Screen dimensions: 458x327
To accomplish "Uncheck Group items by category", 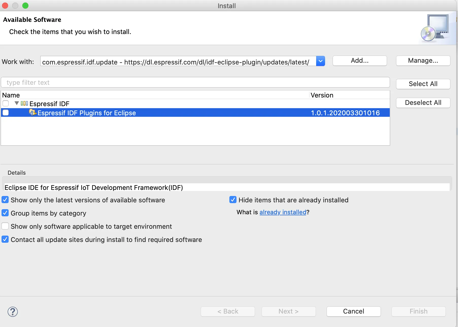I will (x=5, y=213).
